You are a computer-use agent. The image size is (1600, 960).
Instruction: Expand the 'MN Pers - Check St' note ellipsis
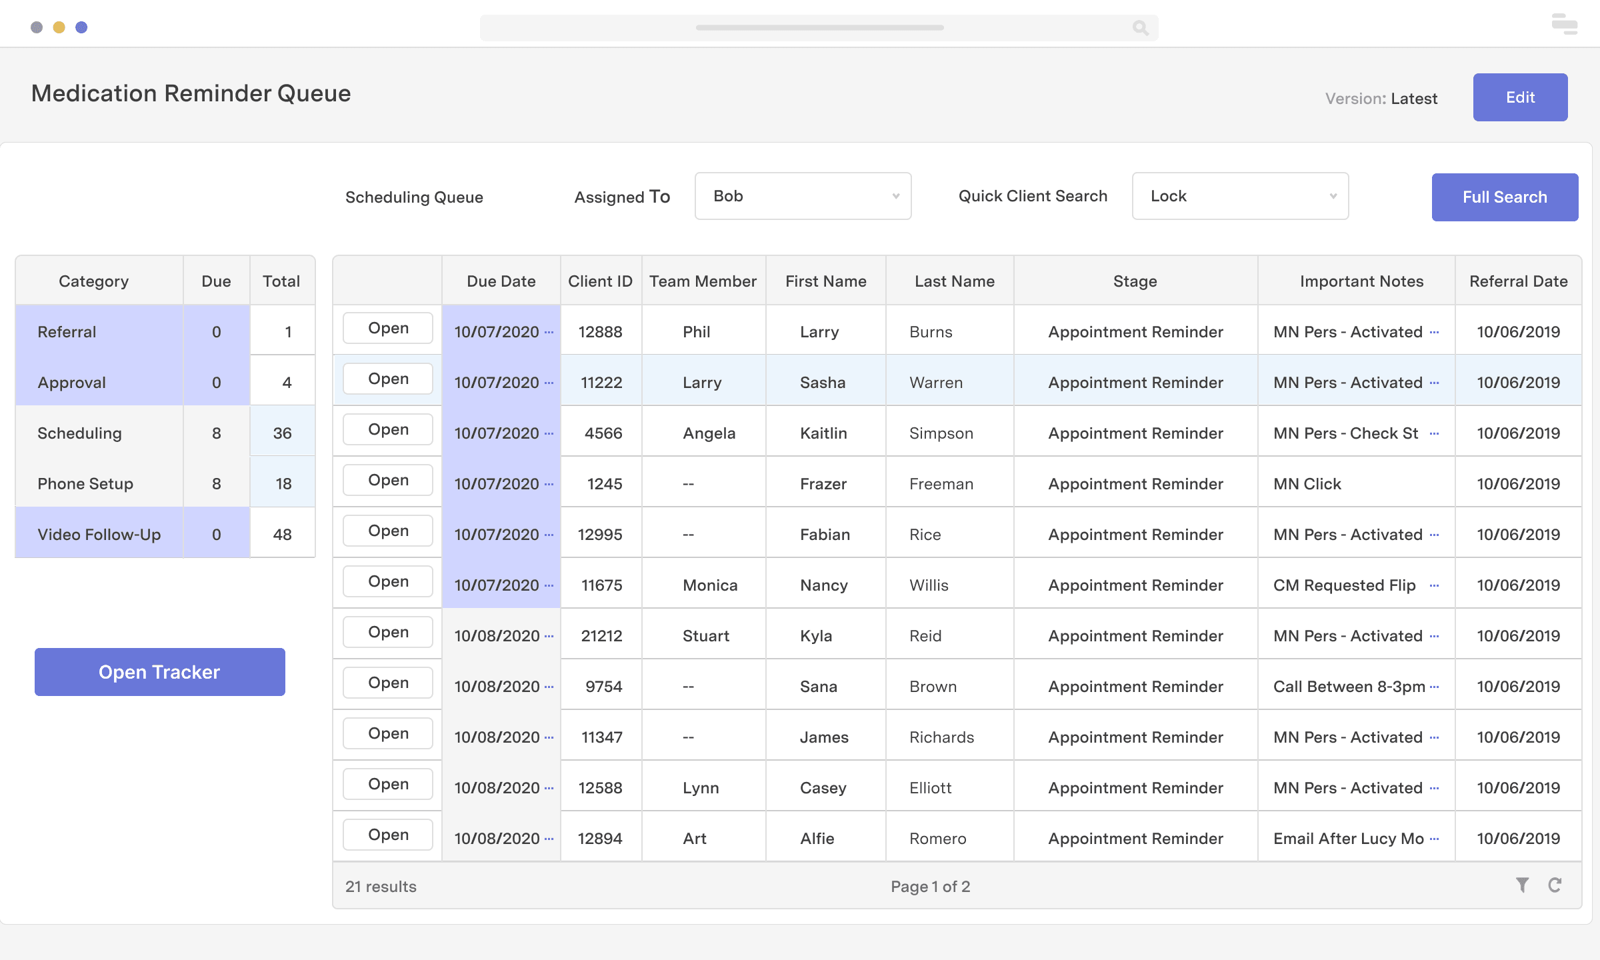(1435, 433)
